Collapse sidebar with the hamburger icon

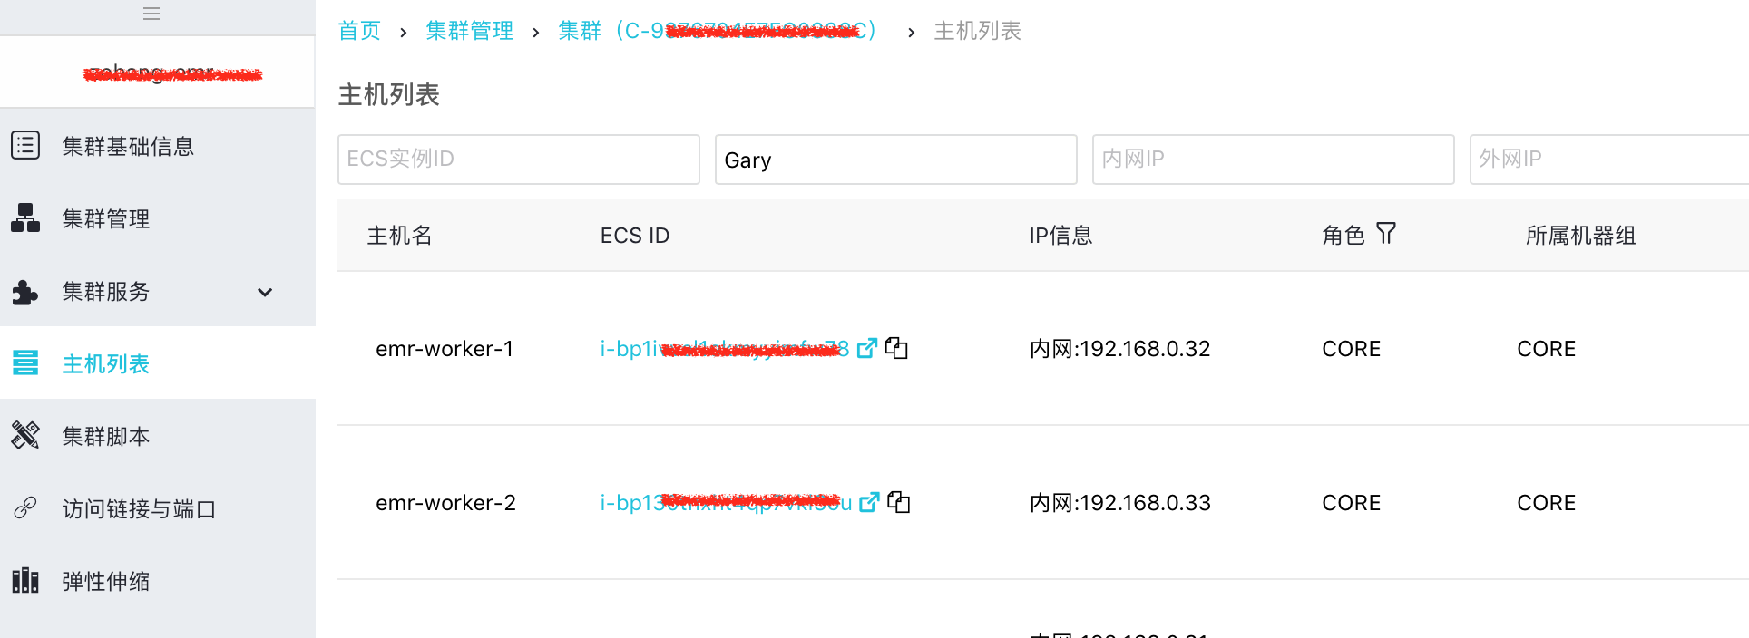click(151, 14)
